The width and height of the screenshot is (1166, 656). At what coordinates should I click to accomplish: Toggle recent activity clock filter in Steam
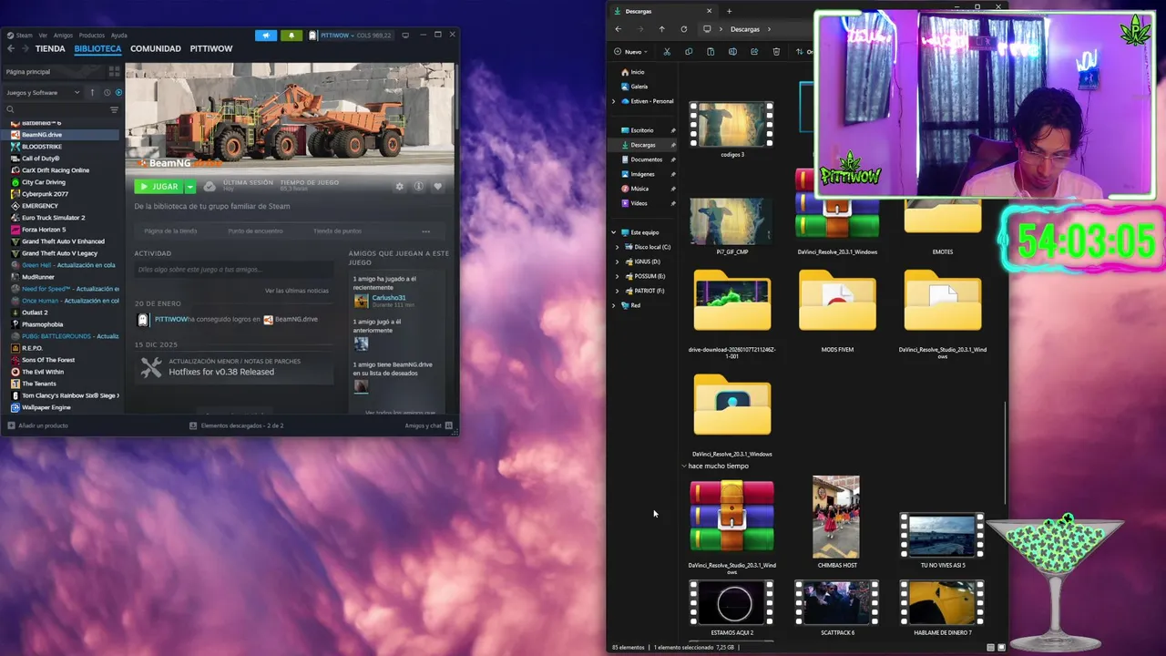pyautogui.click(x=107, y=92)
